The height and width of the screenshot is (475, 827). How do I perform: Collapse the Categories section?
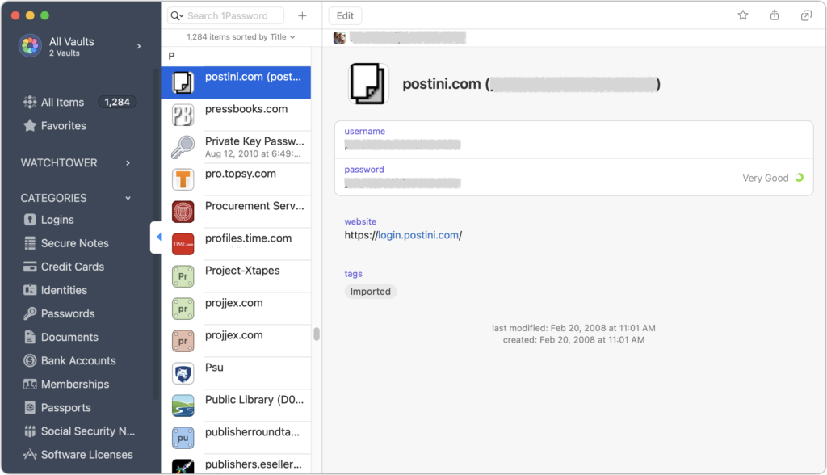coord(128,198)
